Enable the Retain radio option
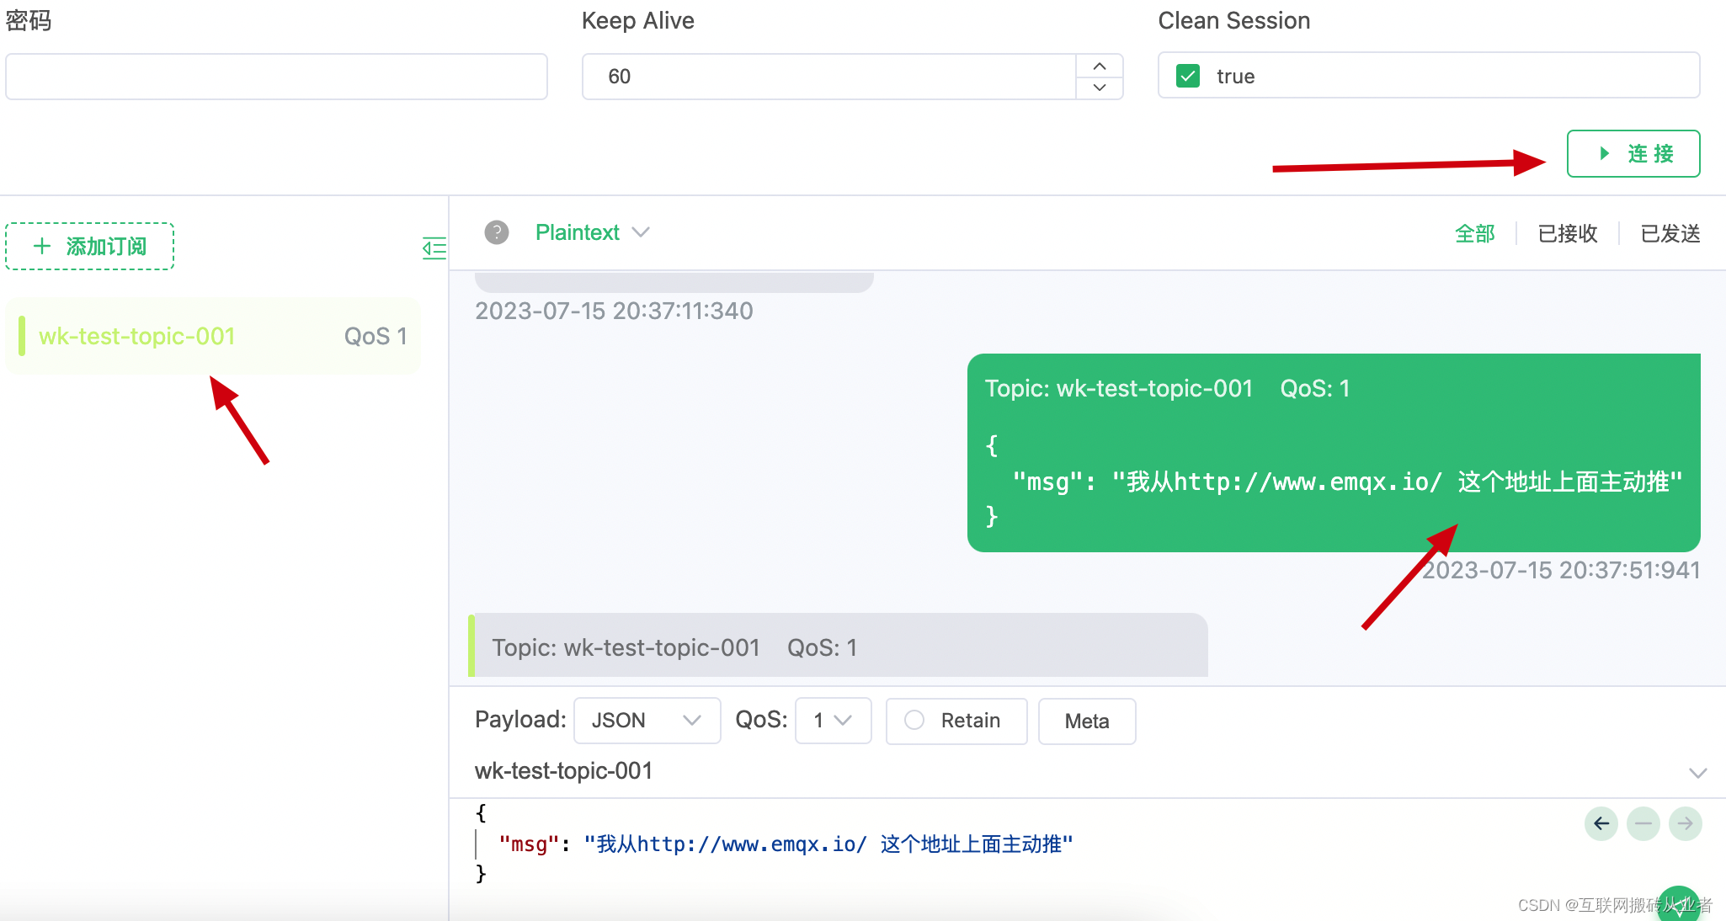This screenshot has width=1726, height=921. [914, 721]
